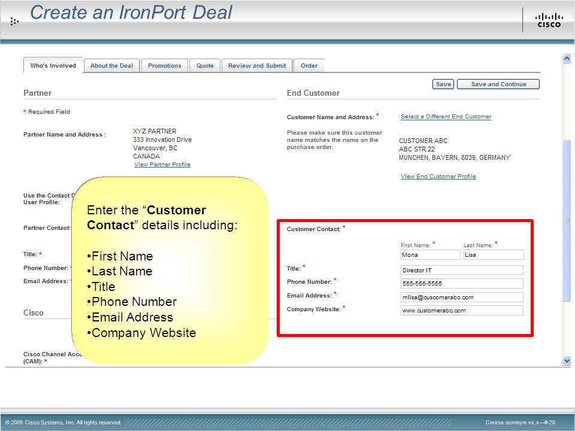Image resolution: width=575 pixels, height=431 pixels.
Task: Click the Customer Contact label
Action: pyautogui.click(x=313, y=229)
